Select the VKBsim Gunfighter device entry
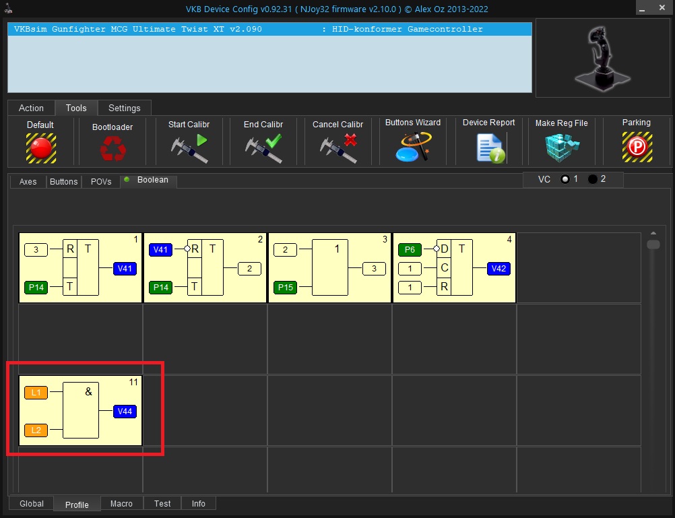 point(269,29)
